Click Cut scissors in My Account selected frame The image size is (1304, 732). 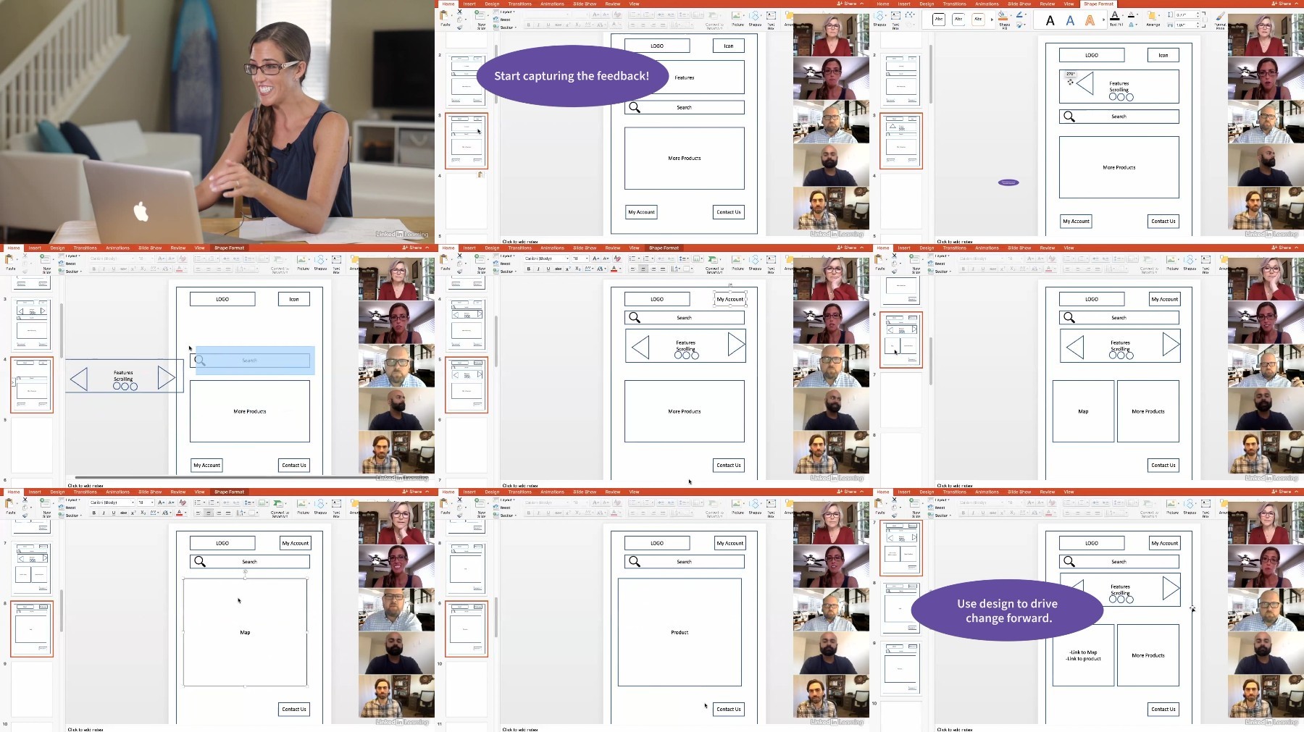click(x=459, y=256)
